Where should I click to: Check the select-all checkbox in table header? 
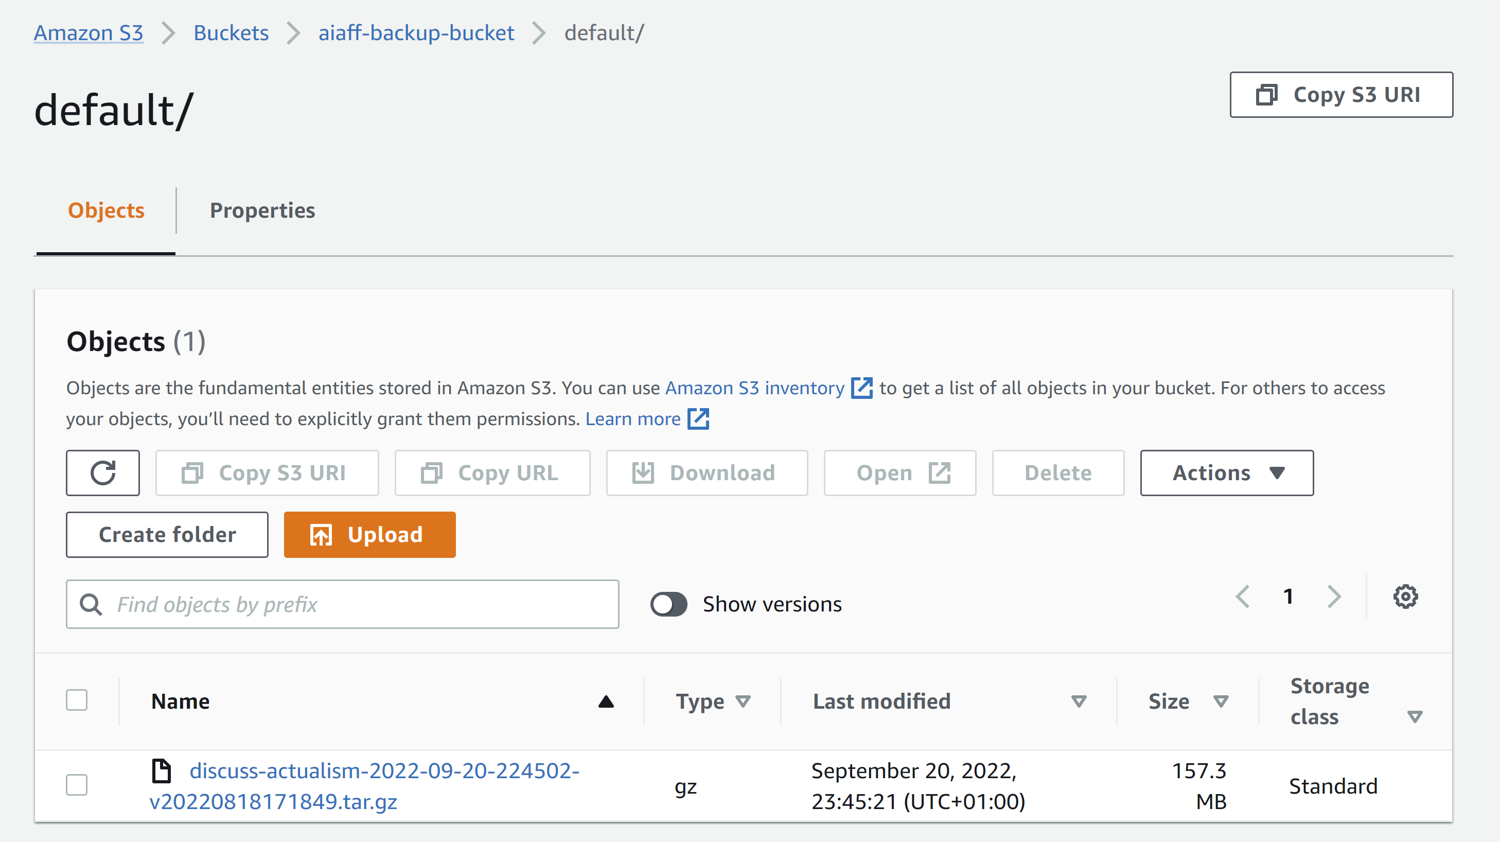(x=77, y=700)
